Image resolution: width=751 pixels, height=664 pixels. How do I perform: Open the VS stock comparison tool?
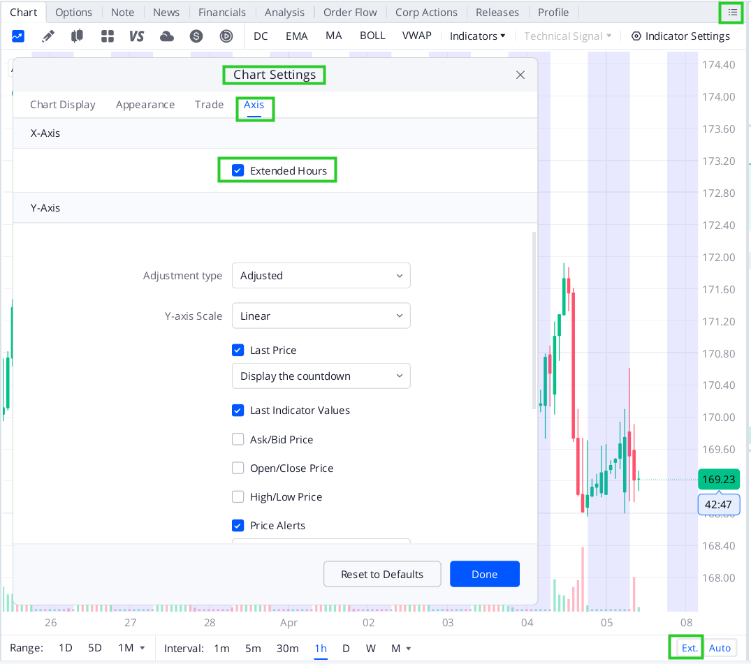pos(136,36)
